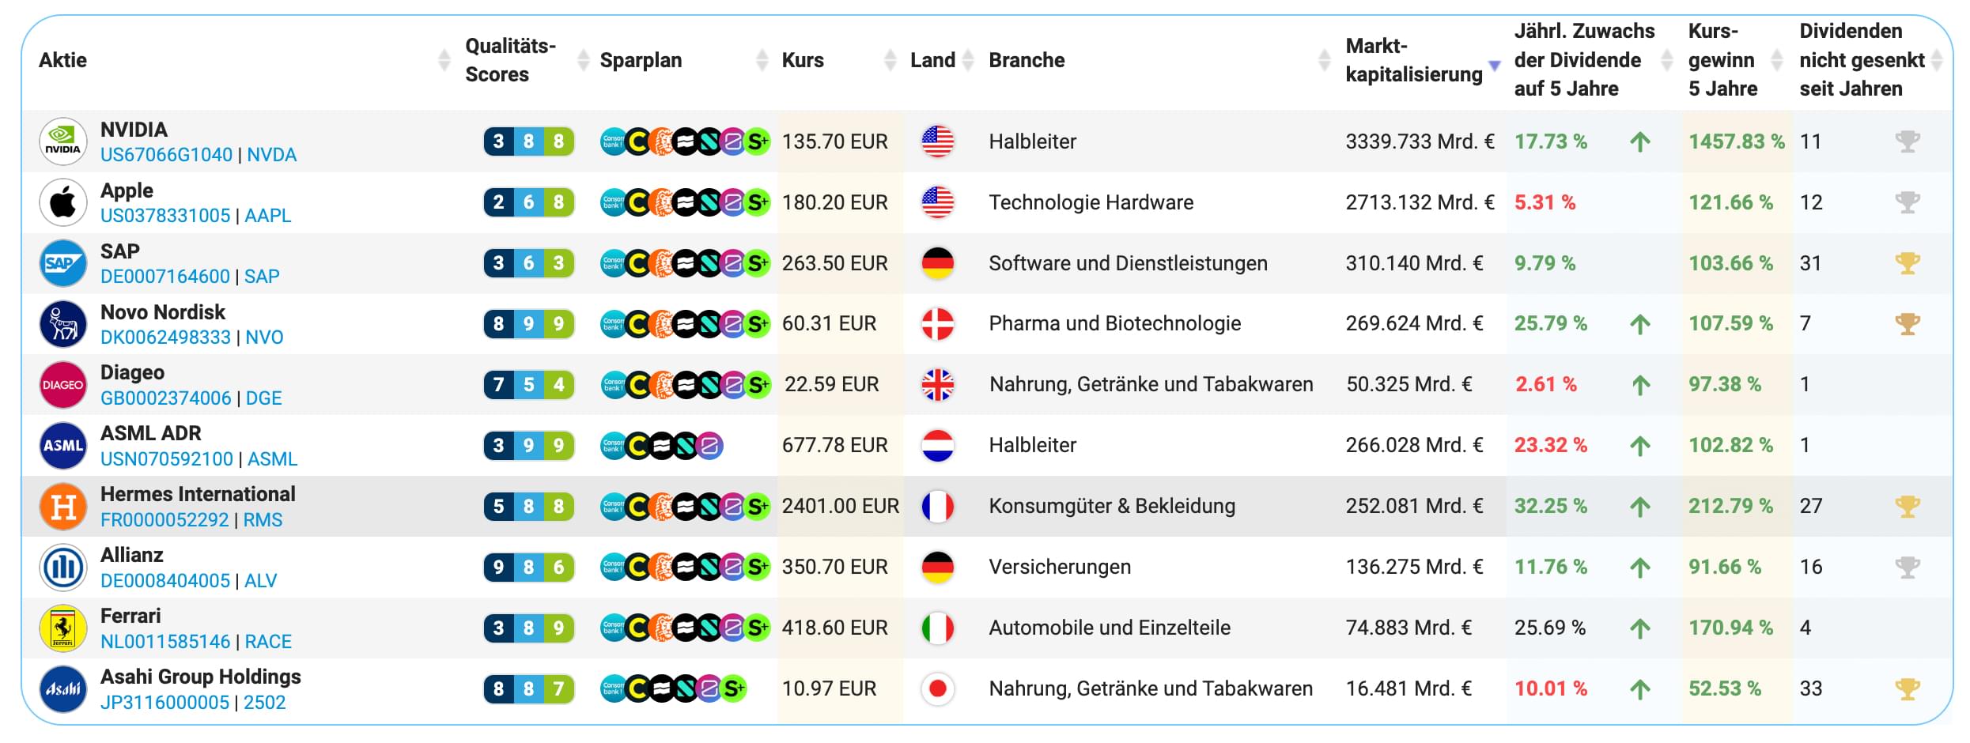
Task: Select the Scalable Capital icon in Novo Nordisk row
Action: point(710,323)
